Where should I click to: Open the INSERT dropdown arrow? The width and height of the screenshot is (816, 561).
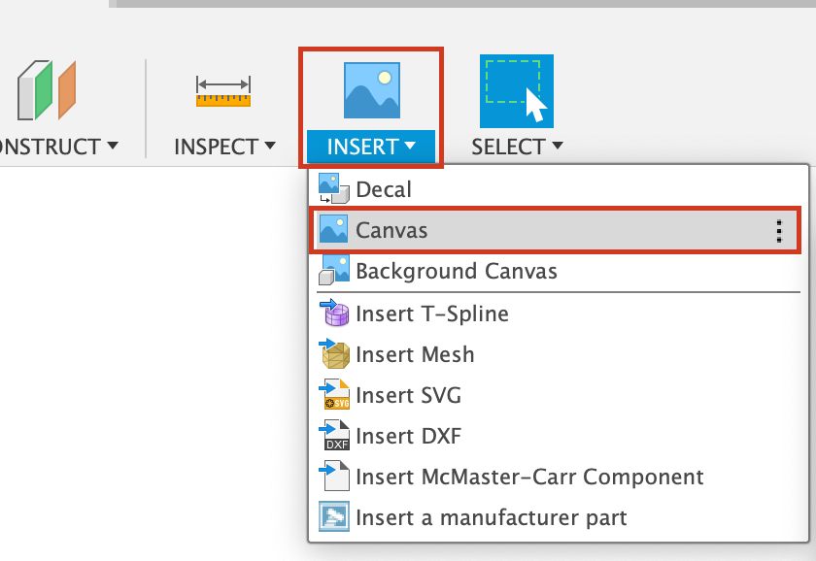click(410, 147)
